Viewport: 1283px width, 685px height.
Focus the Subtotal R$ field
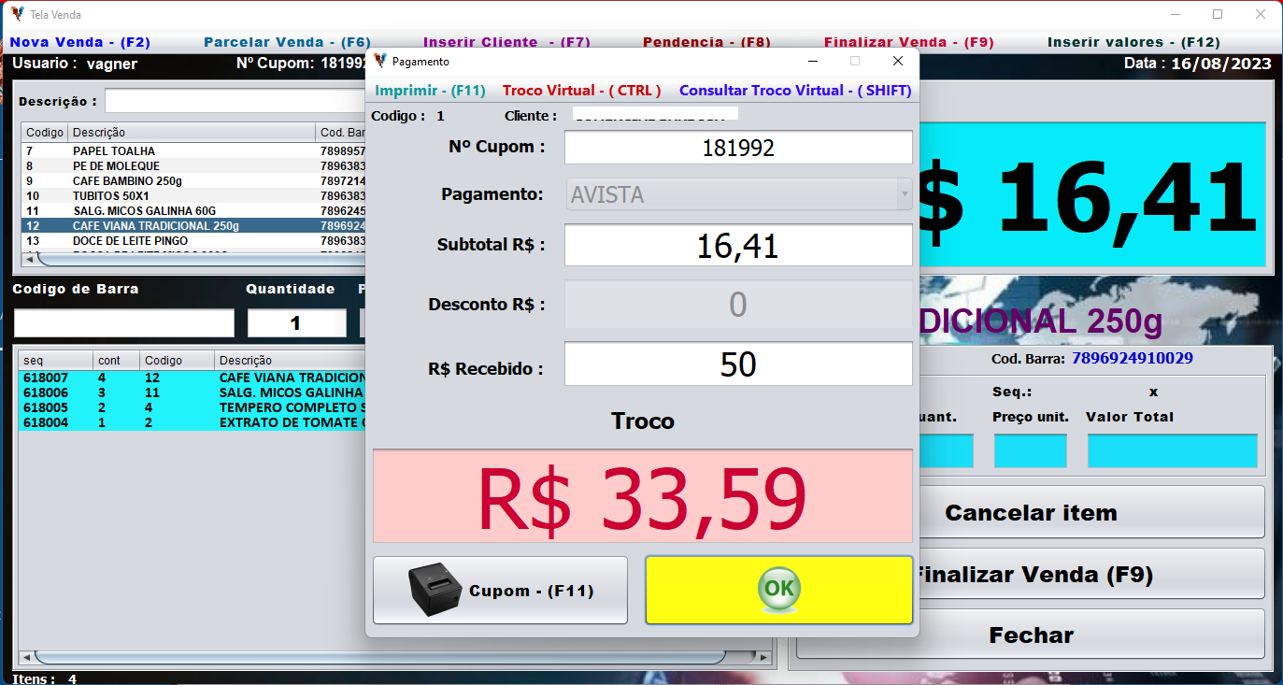[x=737, y=245]
